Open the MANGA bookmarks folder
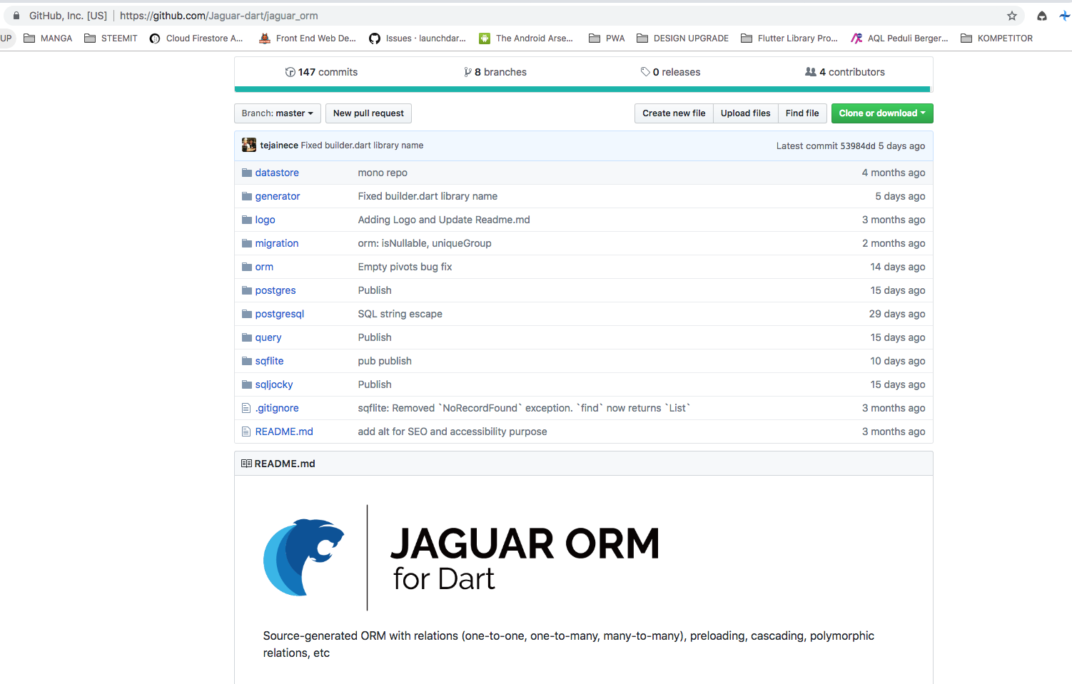The width and height of the screenshot is (1072, 684). 48,39
